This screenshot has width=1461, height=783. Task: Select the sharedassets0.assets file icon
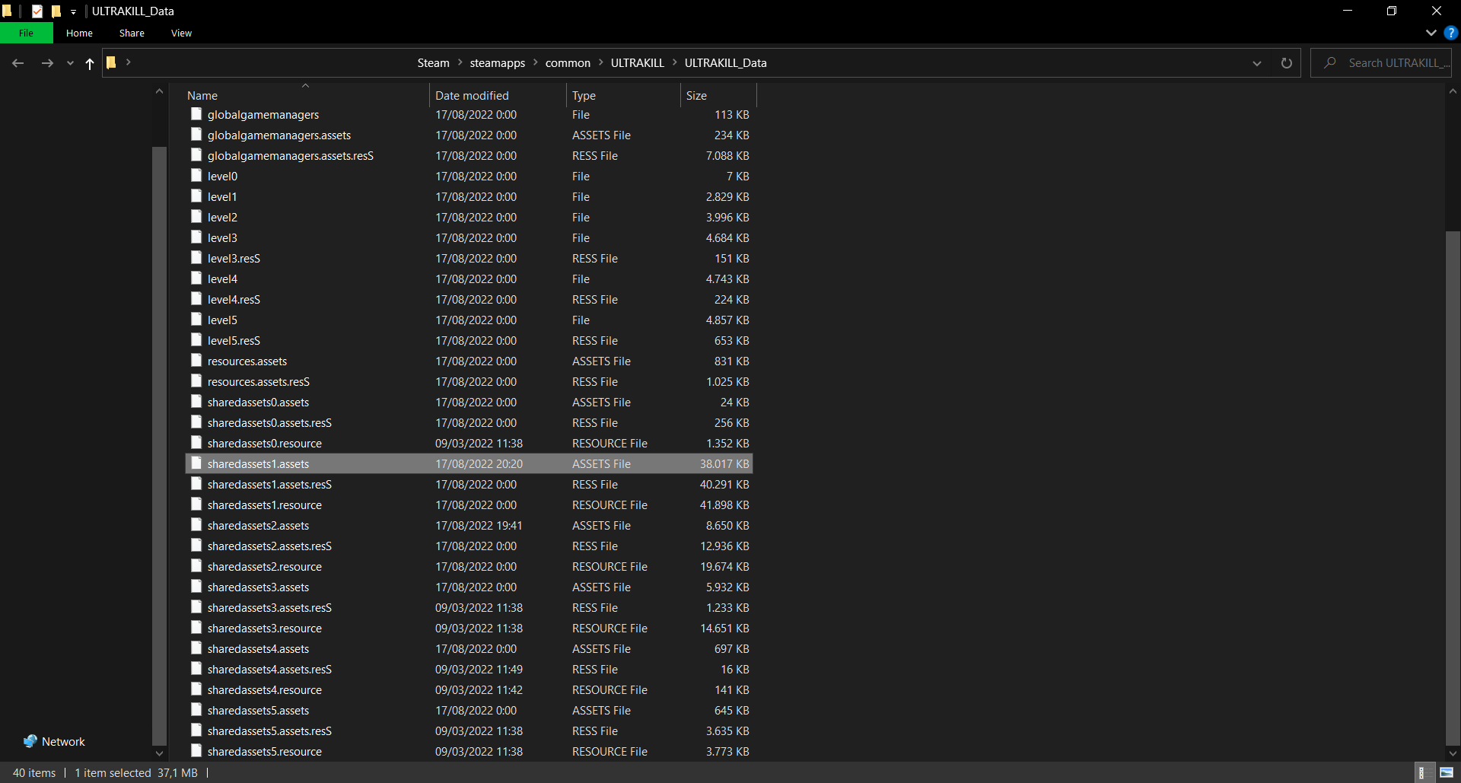196,402
